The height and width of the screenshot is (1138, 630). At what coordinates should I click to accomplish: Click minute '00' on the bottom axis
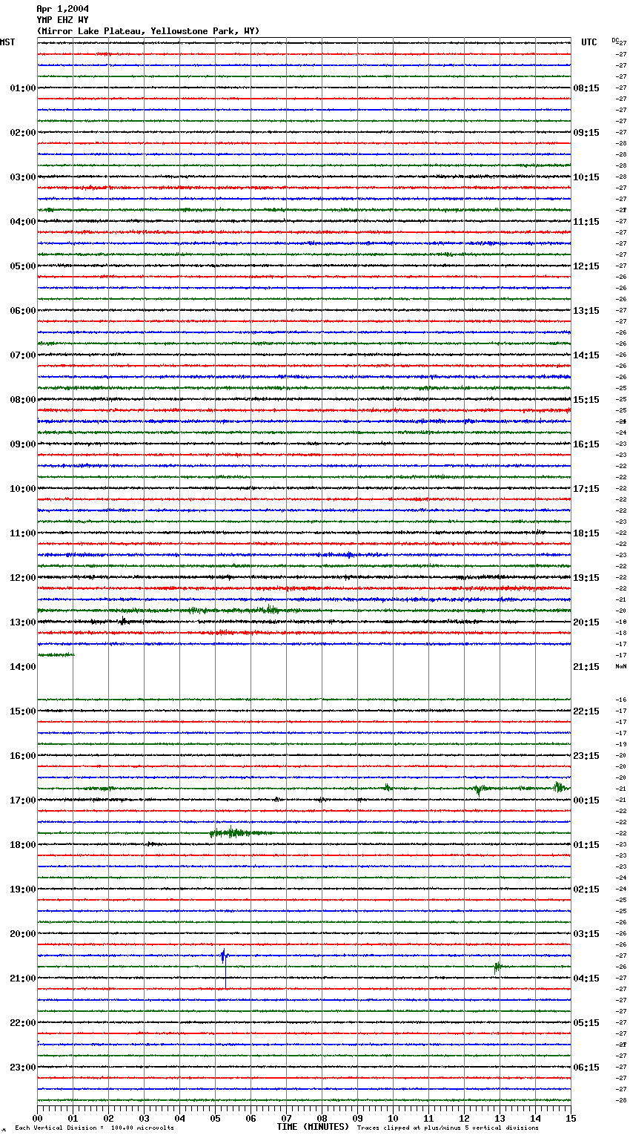click(x=38, y=1118)
